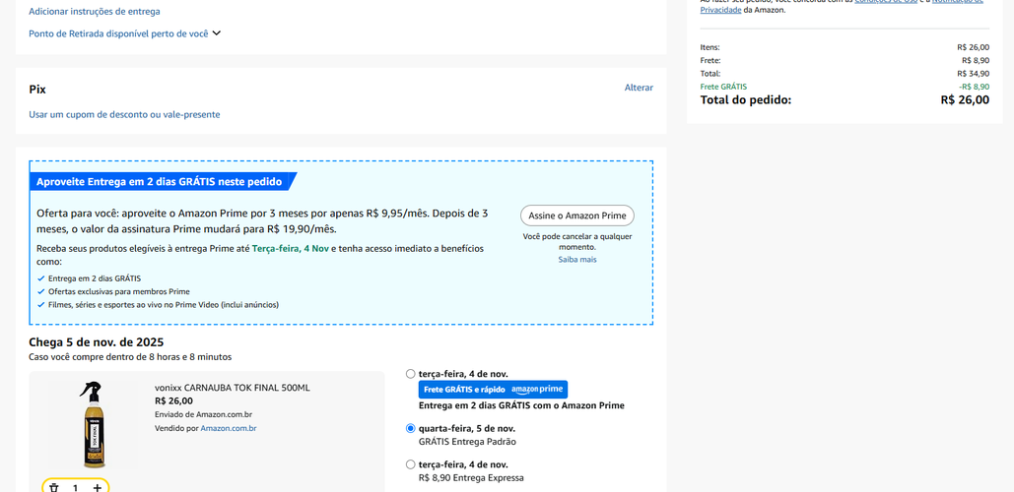Click Alterar to change Pix payment
Image resolution: width=1014 pixels, height=492 pixels.
[x=639, y=88]
